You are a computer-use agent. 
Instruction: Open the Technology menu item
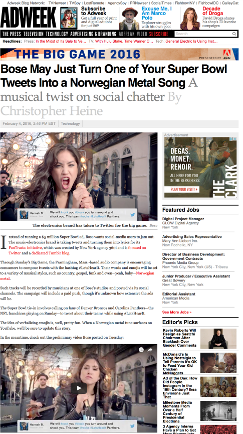(x=57, y=34)
